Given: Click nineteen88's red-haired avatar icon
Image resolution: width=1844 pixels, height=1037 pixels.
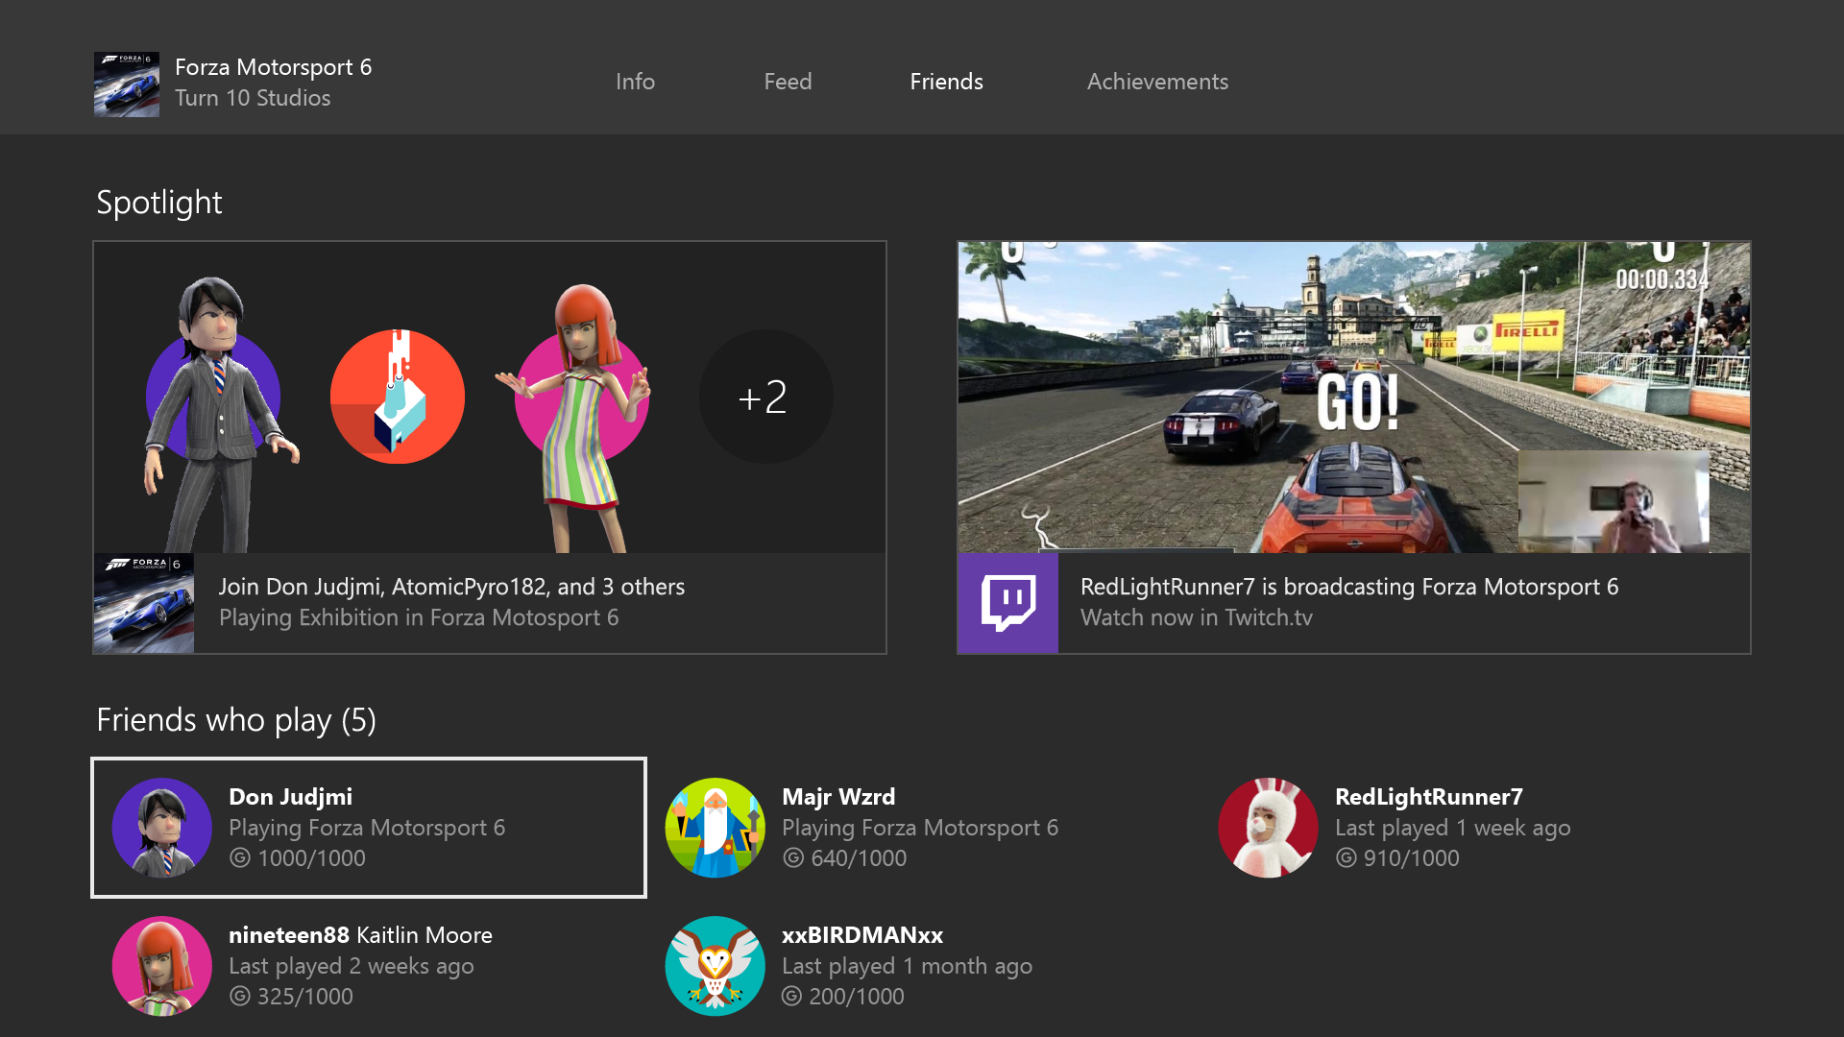Looking at the screenshot, I should pos(162,966).
